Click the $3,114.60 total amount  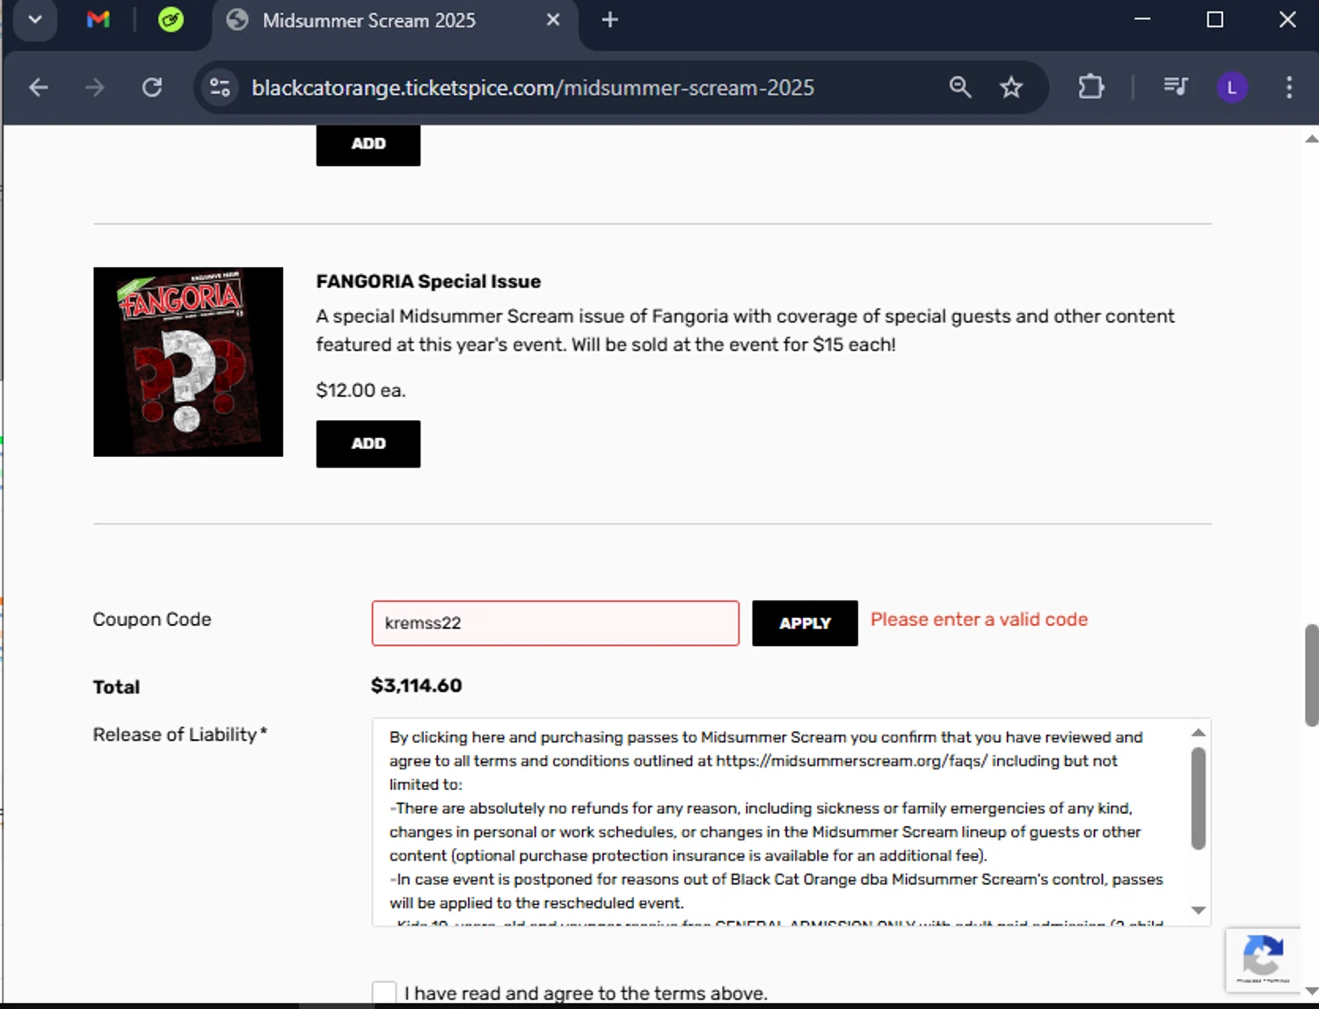(416, 686)
